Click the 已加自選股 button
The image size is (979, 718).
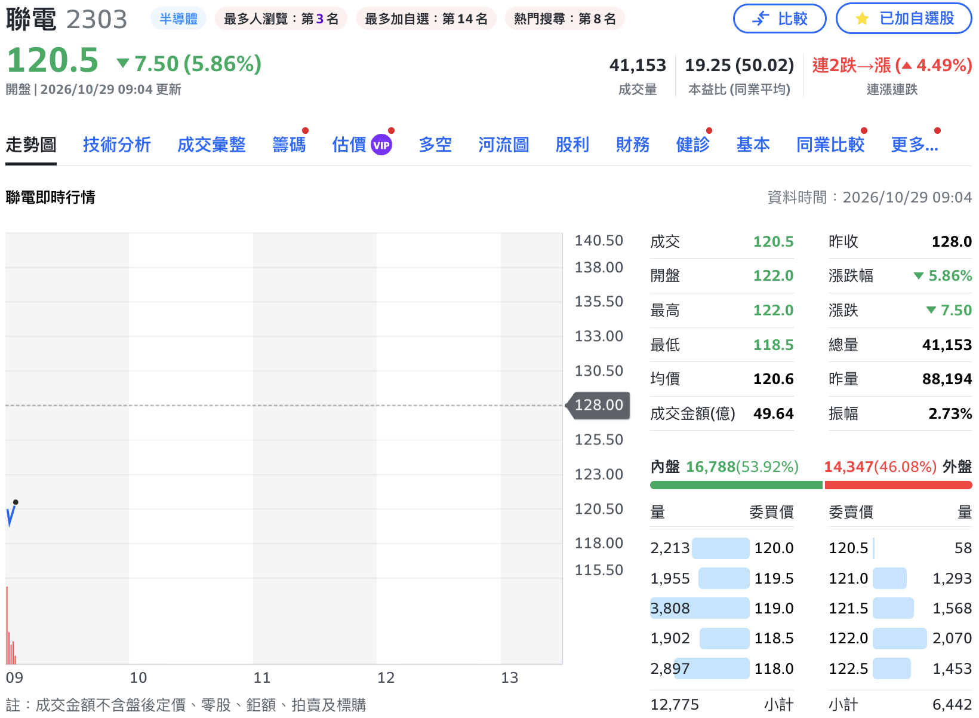coord(904,19)
